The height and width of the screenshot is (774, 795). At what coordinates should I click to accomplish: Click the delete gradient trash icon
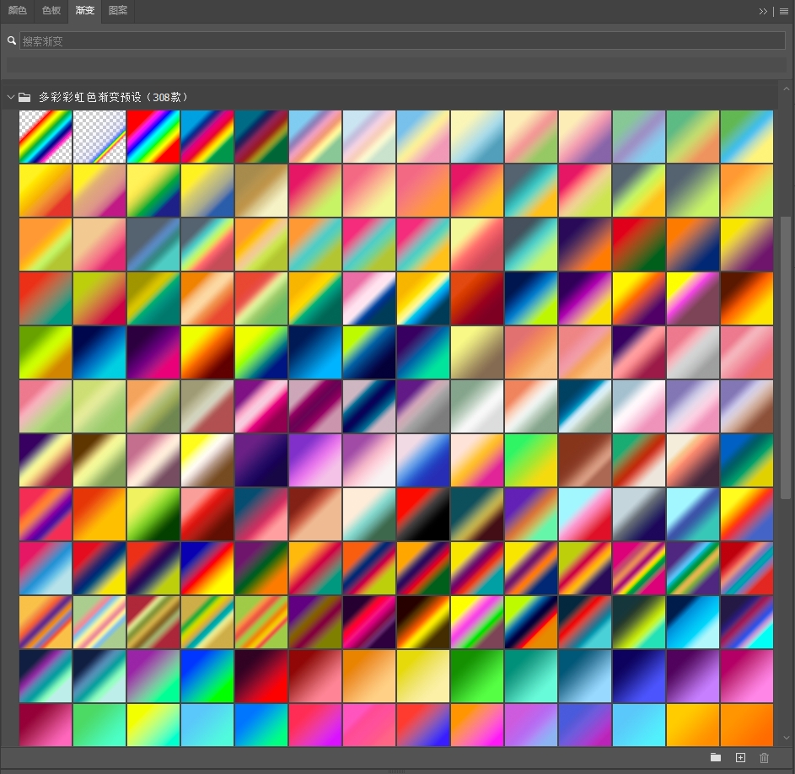pyautogui.click(x=765, y=758)
